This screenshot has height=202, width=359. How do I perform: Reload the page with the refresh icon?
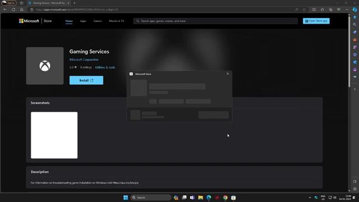pyautogui.click(x=13, y=10)
